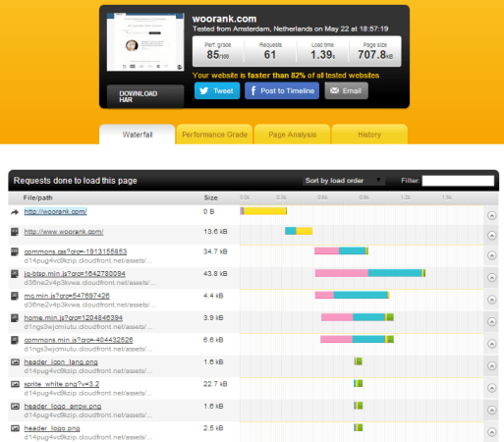Image resolution: width=504 pixels, height=442 pixels.
Task: Expand details for the header_logo_arrow.png row
Action: [x=491, y=410]
